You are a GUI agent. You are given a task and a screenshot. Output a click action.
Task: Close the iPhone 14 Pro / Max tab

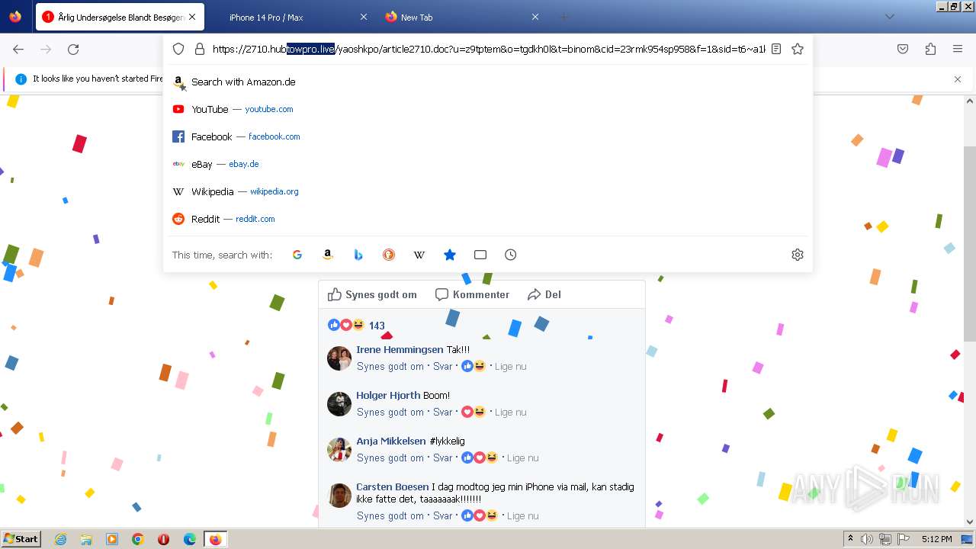pyautogui.click(x=364, y=17)
